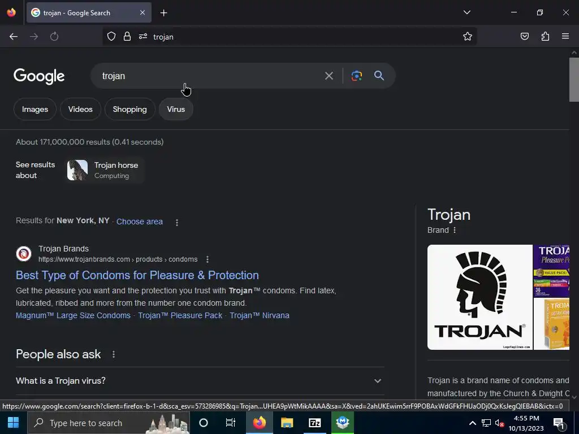Open File Explorer from taskbar
579x434 pixels.
(x=287, y=423)
